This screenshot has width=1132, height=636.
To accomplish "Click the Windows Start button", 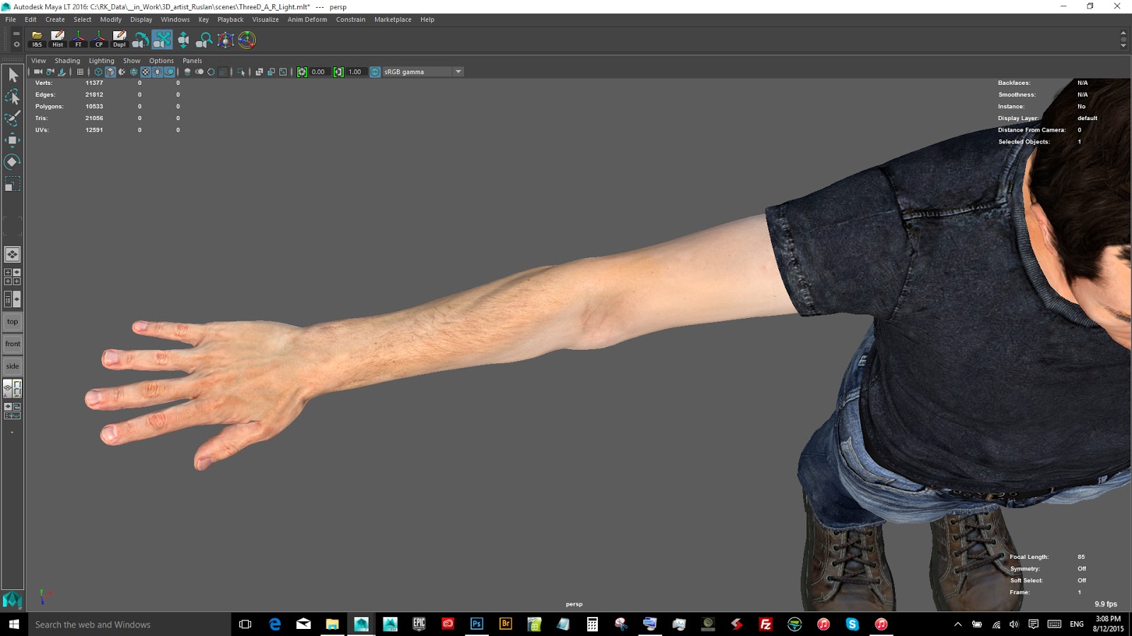I will [x=13, y=625].
